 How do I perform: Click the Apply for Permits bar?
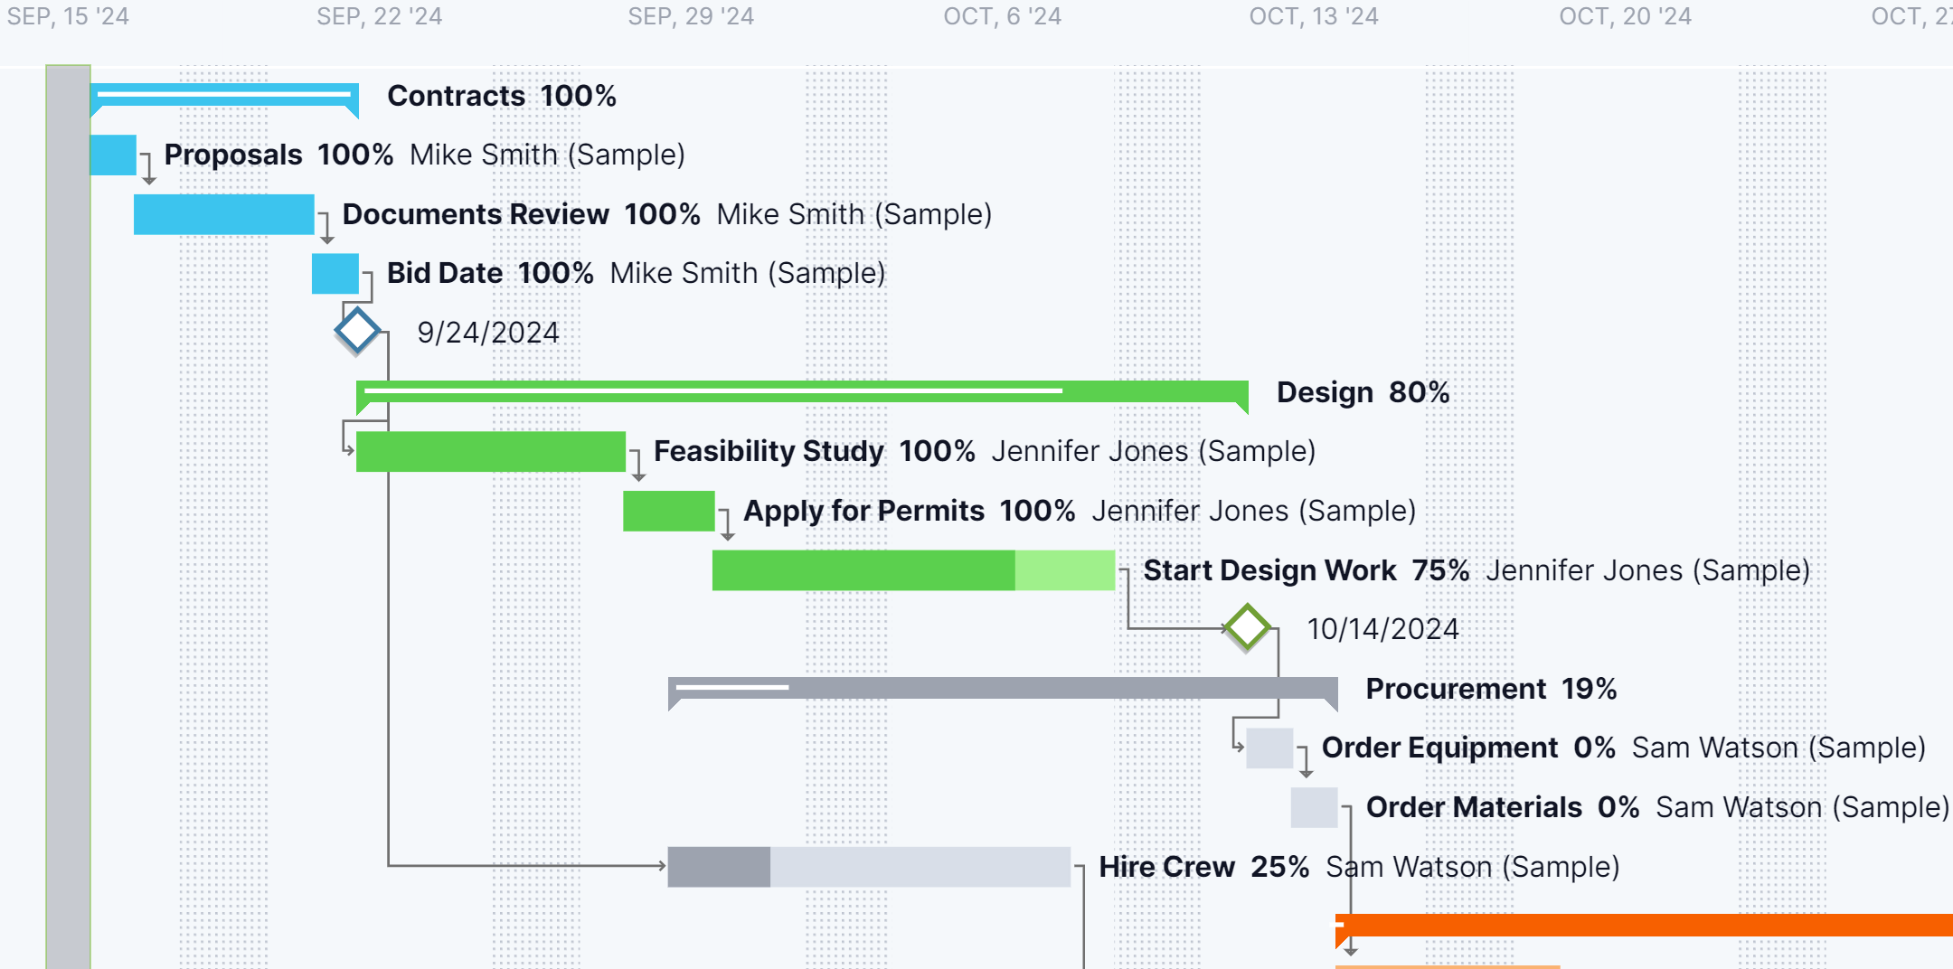tap(668, 511)
